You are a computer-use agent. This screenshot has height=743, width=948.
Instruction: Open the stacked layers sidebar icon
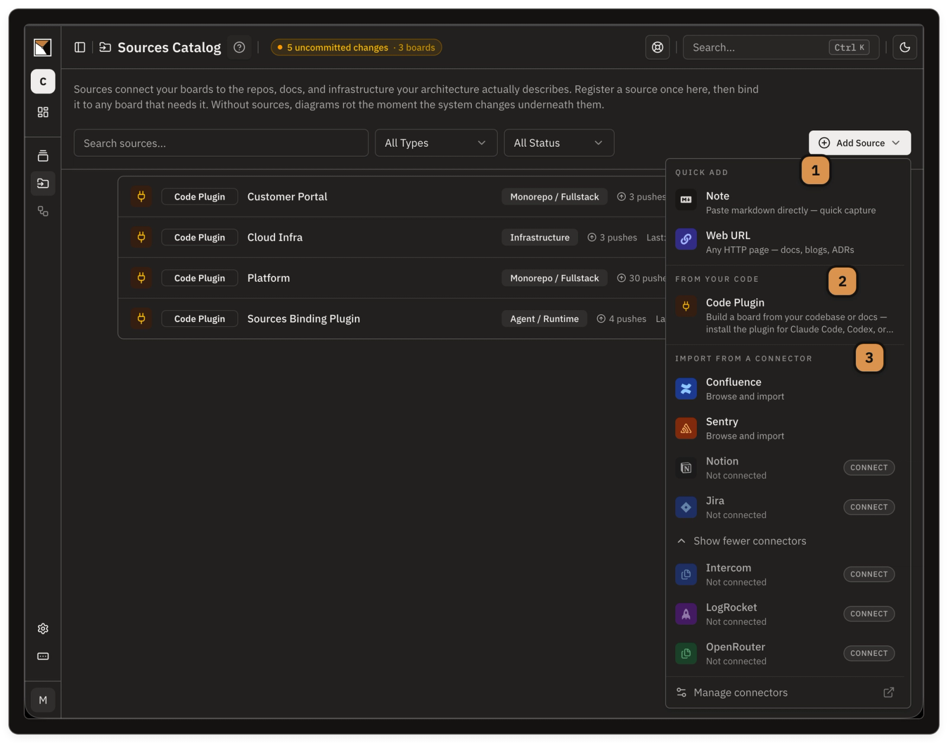pos(43,156)
